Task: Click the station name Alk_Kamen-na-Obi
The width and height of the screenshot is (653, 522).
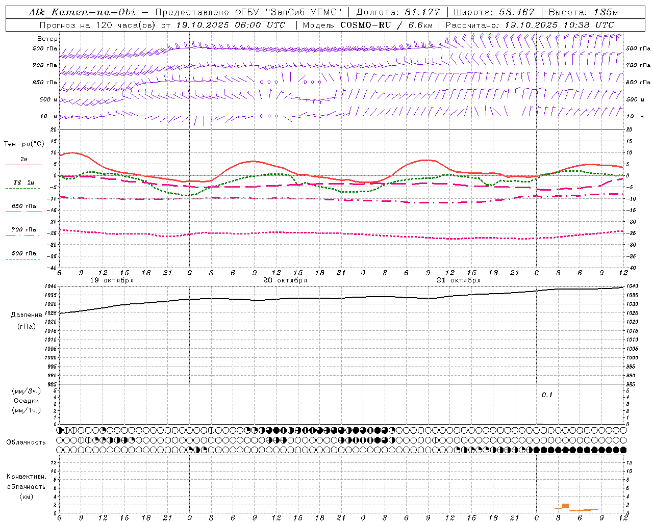Action: 82,12
